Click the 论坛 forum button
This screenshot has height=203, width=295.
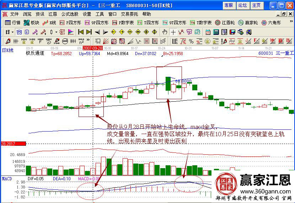[243, 5]
